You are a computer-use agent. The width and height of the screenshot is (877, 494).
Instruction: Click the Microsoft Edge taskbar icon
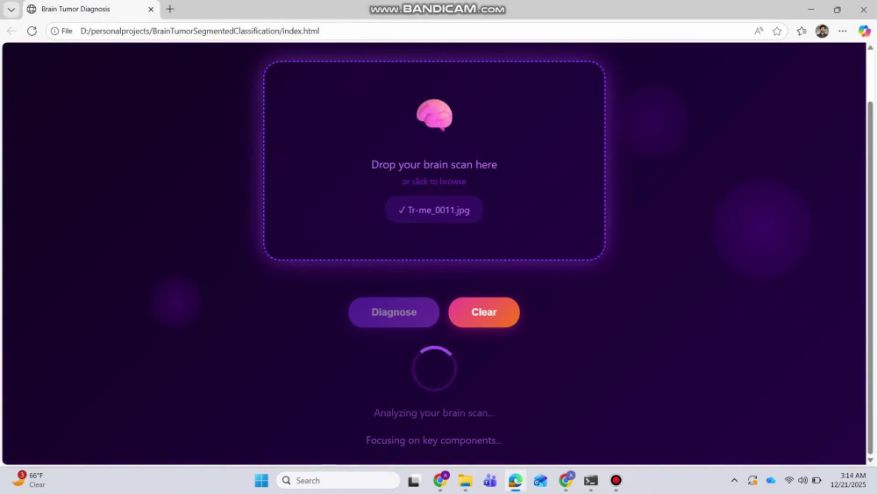tap(515, 480)
